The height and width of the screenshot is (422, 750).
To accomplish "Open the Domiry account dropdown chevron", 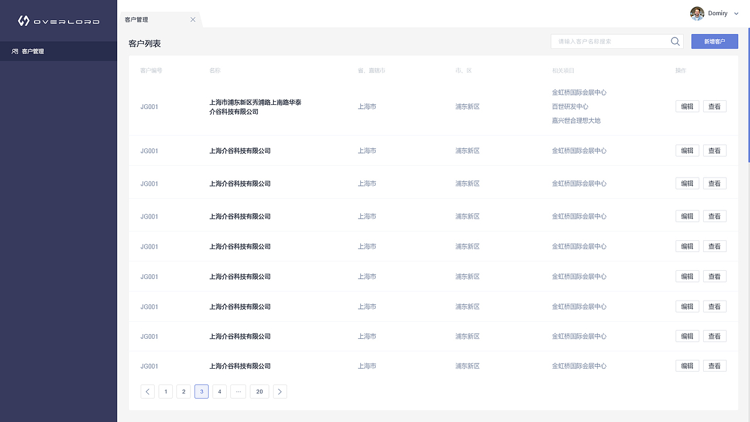I will [x=736, y=13].
